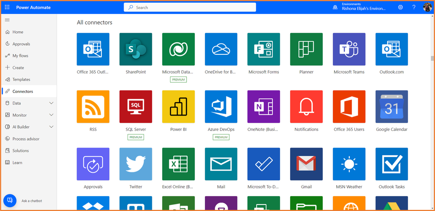Image resolution: width=435 pixels, height=211 pixels.
Task: Open the Google Drive connector tile in the bottom row
Action: pyautogui.click(x=392, y=203)
